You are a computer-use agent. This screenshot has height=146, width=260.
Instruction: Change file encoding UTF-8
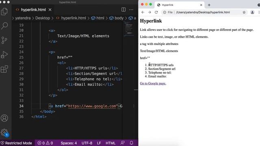pyautogui.click(x=87, y=143)
